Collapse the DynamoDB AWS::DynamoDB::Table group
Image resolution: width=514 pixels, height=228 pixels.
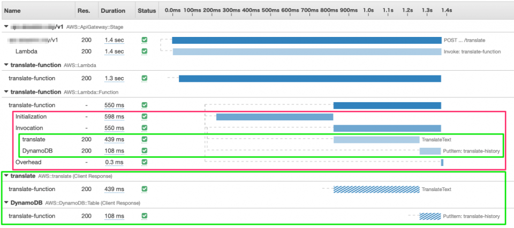point(6,203)
